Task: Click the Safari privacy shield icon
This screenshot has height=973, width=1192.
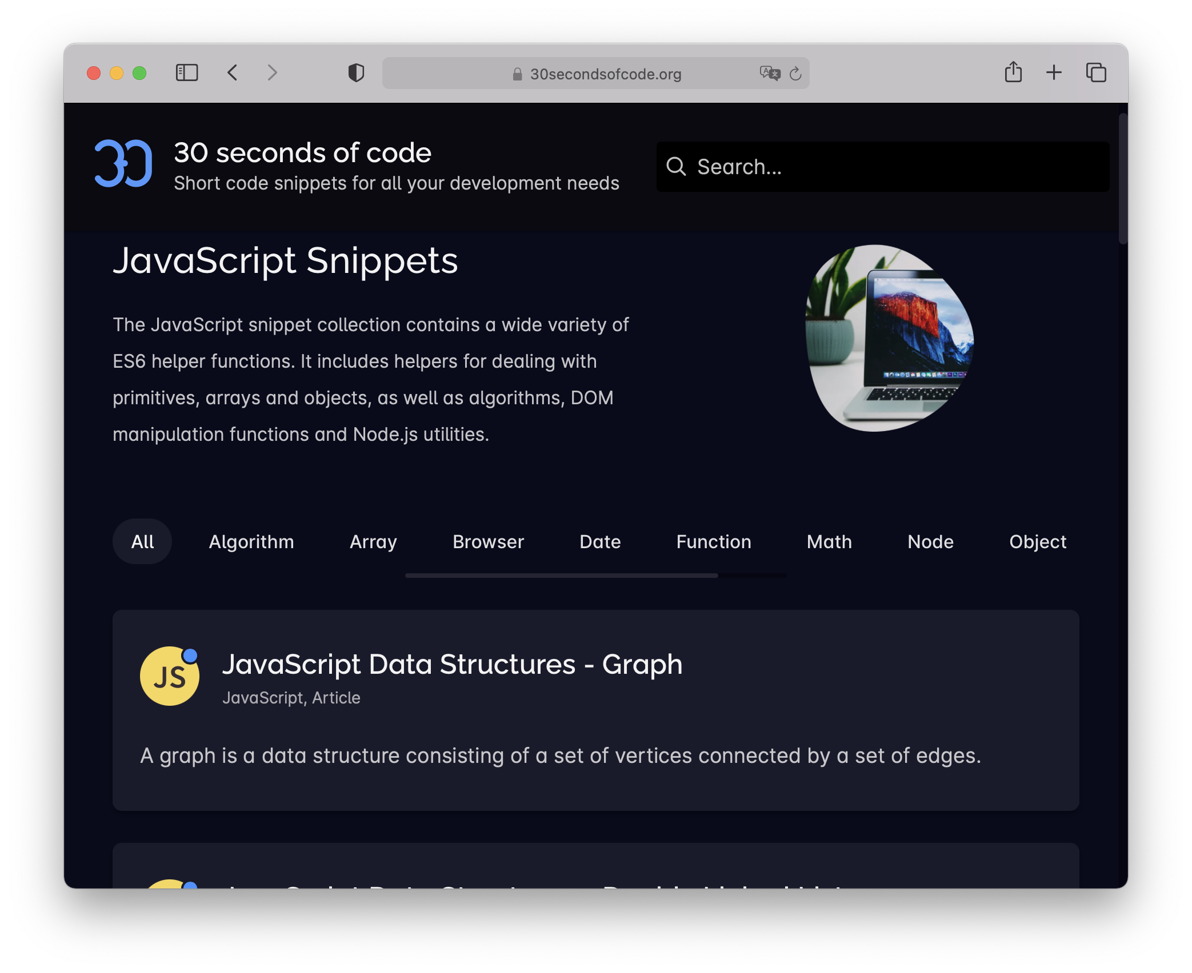Action: 355,73
